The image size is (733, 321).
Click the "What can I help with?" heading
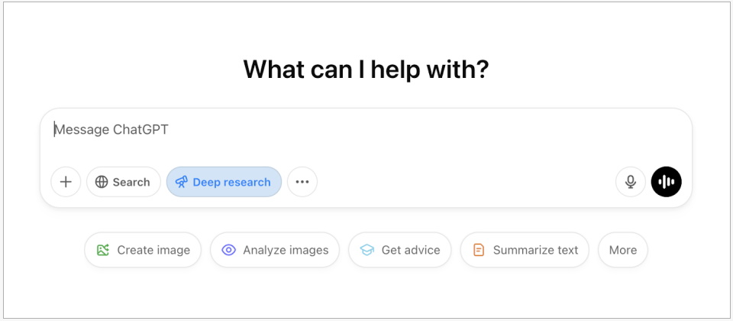pyautogui.click(x=366, y=70)
